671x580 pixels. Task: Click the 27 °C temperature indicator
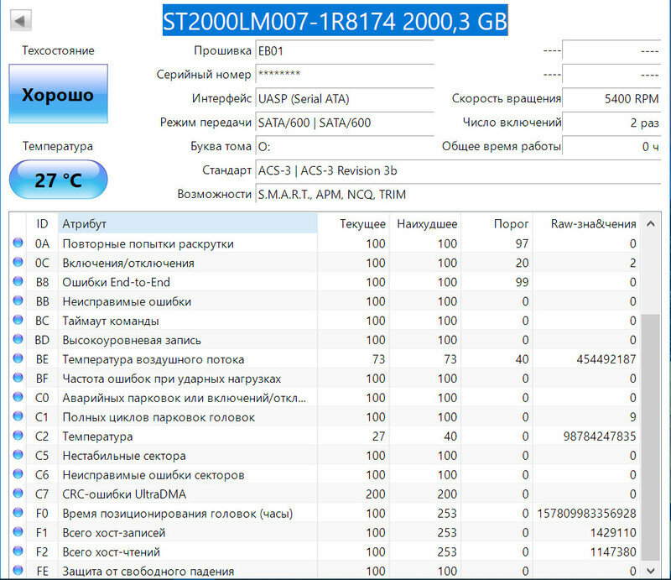point(58,180)
